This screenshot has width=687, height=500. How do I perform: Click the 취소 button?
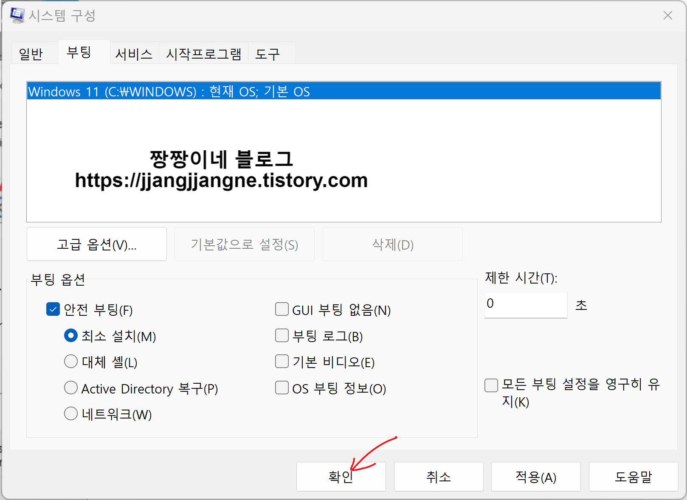[439, 477]
